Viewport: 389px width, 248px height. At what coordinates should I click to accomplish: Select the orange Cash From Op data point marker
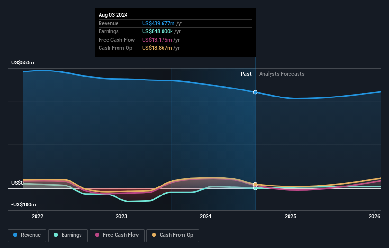pyautogui.click(x=255, y=184)
